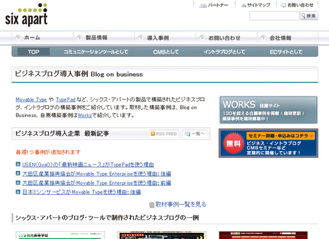Viewport: 329px width, 239px height.
Task: Click the 毎週1つ事例が追加されます red text
Action: pos(48,152)
